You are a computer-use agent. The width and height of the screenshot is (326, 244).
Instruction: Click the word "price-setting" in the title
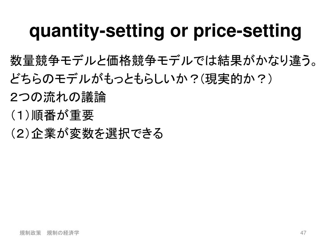[247, 31]
